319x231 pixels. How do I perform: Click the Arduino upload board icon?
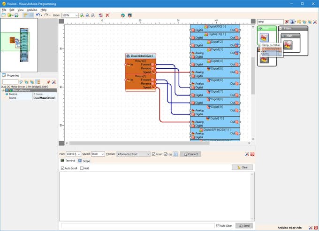click(129, 16)
